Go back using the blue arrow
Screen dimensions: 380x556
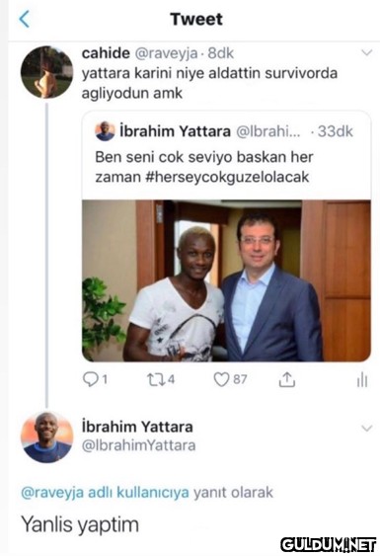point(24,19)
